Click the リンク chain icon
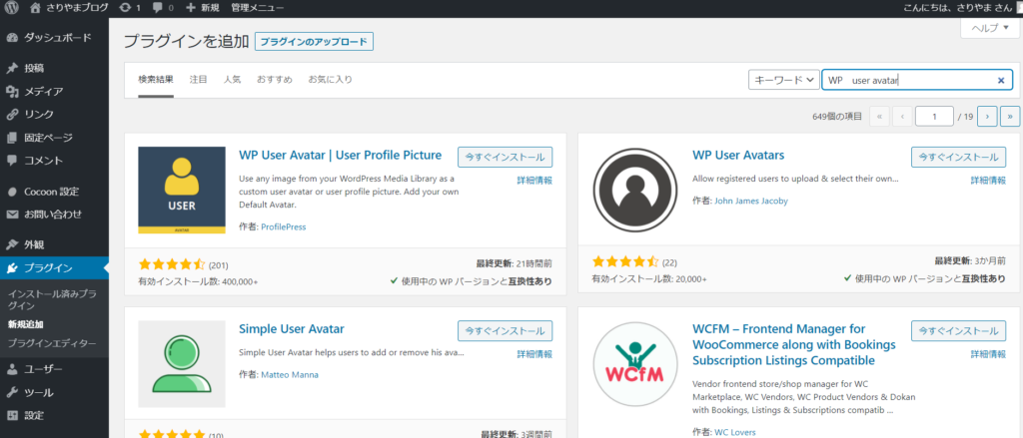The height and width of the screenshot is (438, 1023). tap(11, 115)
